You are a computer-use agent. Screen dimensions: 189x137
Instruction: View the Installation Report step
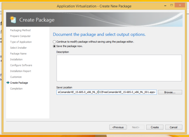tap(20, 71)
